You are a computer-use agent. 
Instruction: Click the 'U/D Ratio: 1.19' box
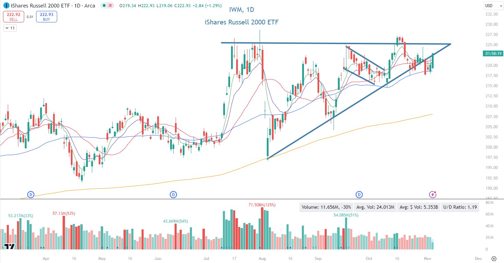click(459, 207)
